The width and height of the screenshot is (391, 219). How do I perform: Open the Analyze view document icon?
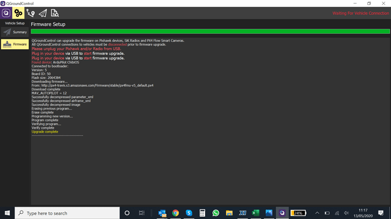coord(54,13)
